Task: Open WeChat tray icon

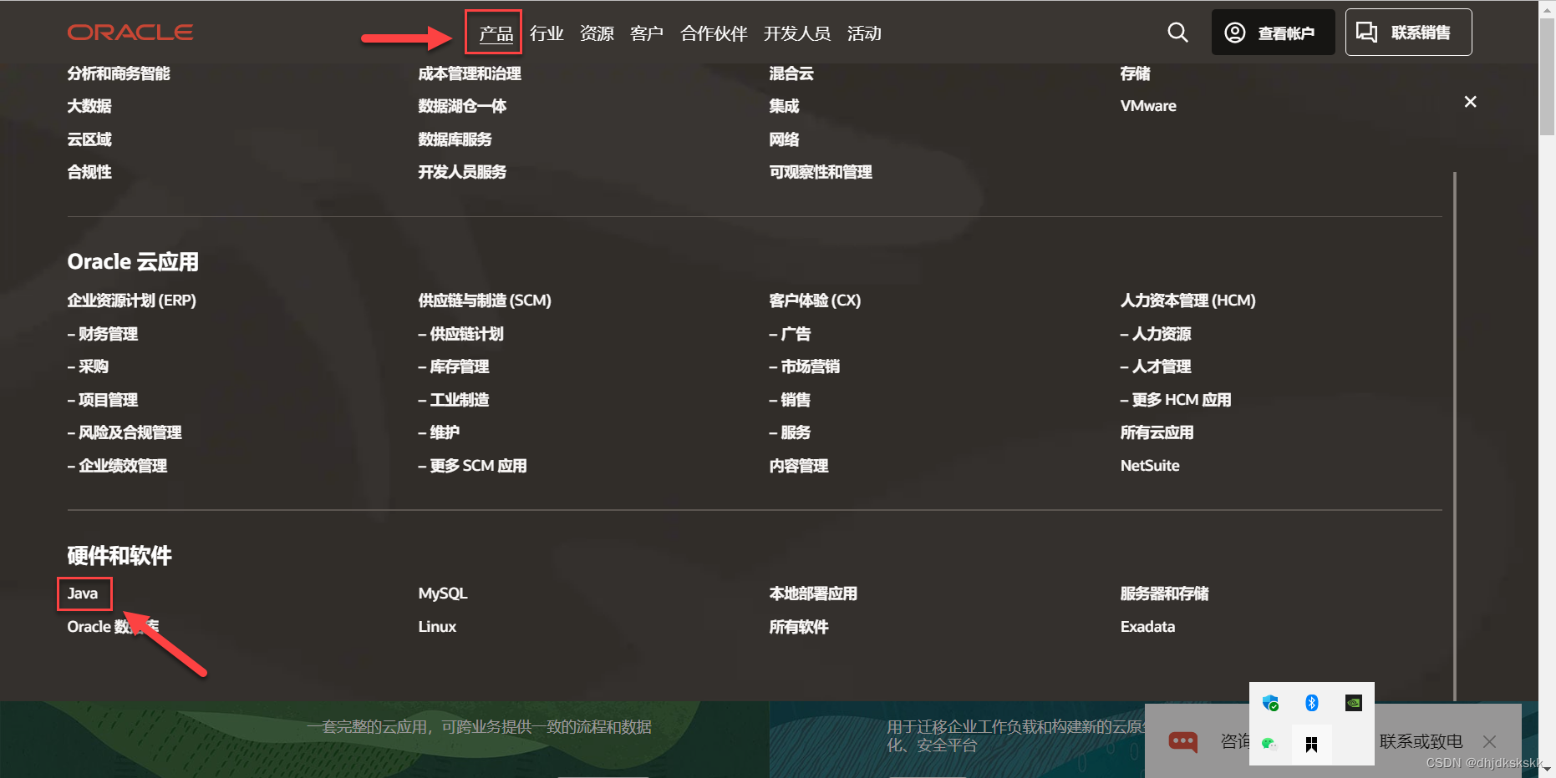Action: coord(1270,744)
